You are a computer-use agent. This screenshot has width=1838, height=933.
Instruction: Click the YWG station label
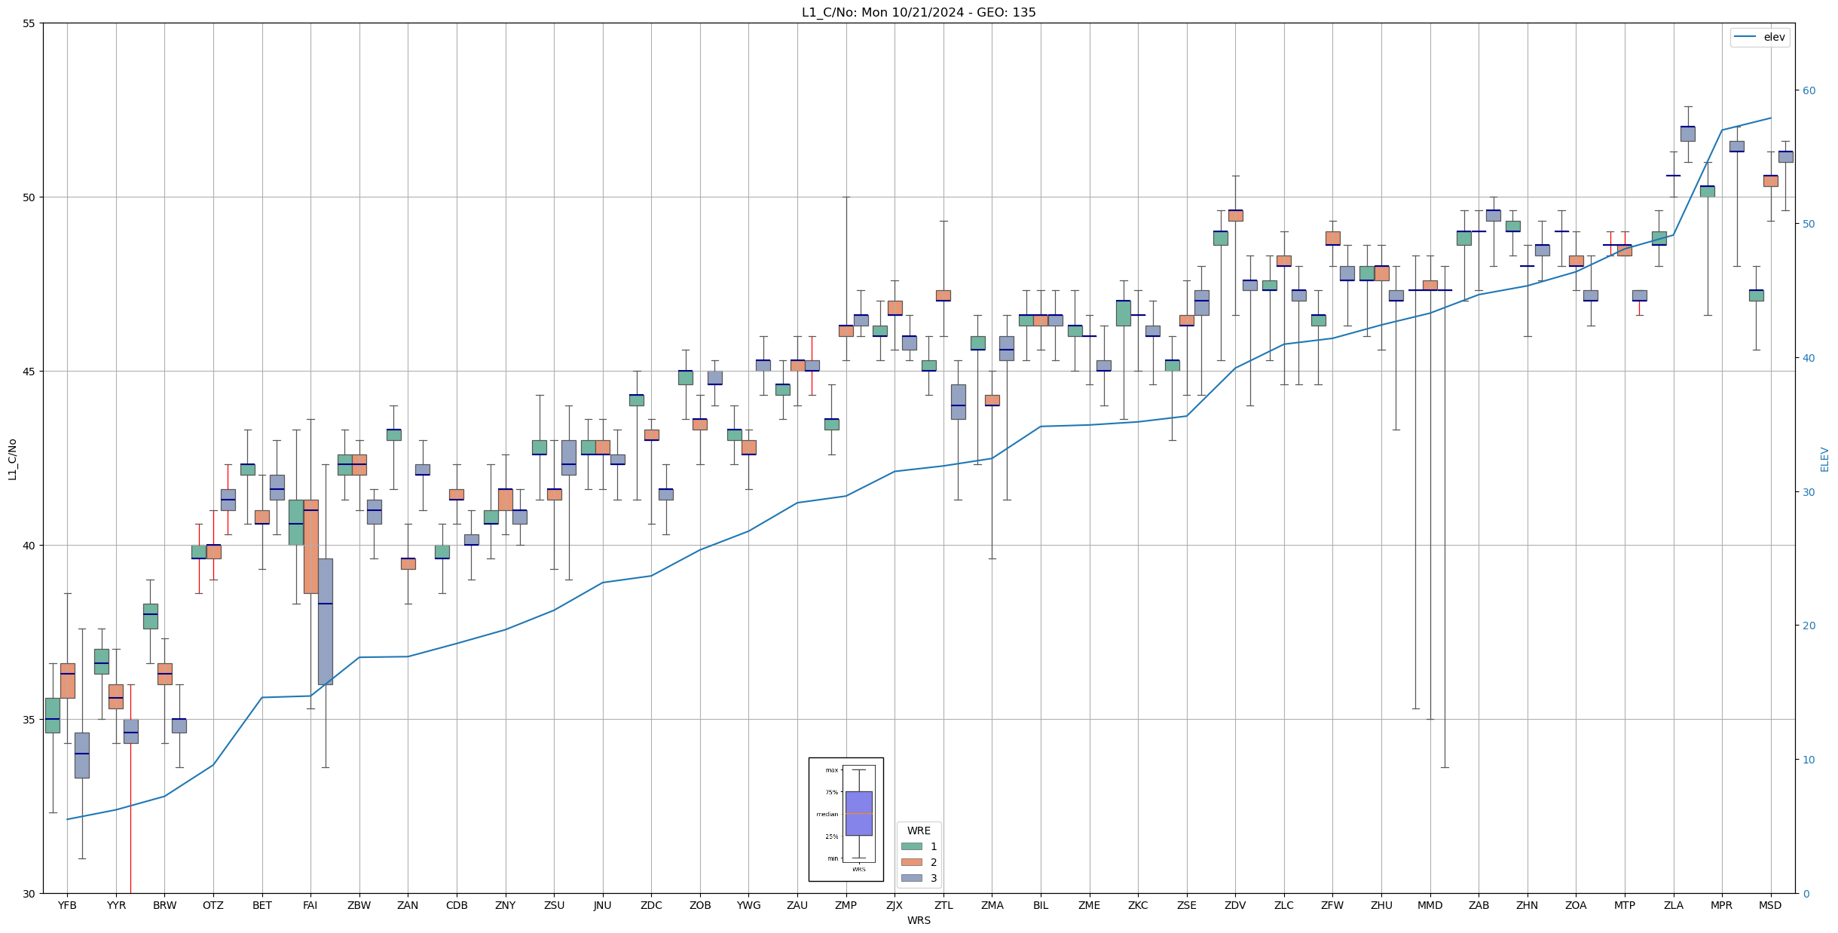click(x=749, y=905)
